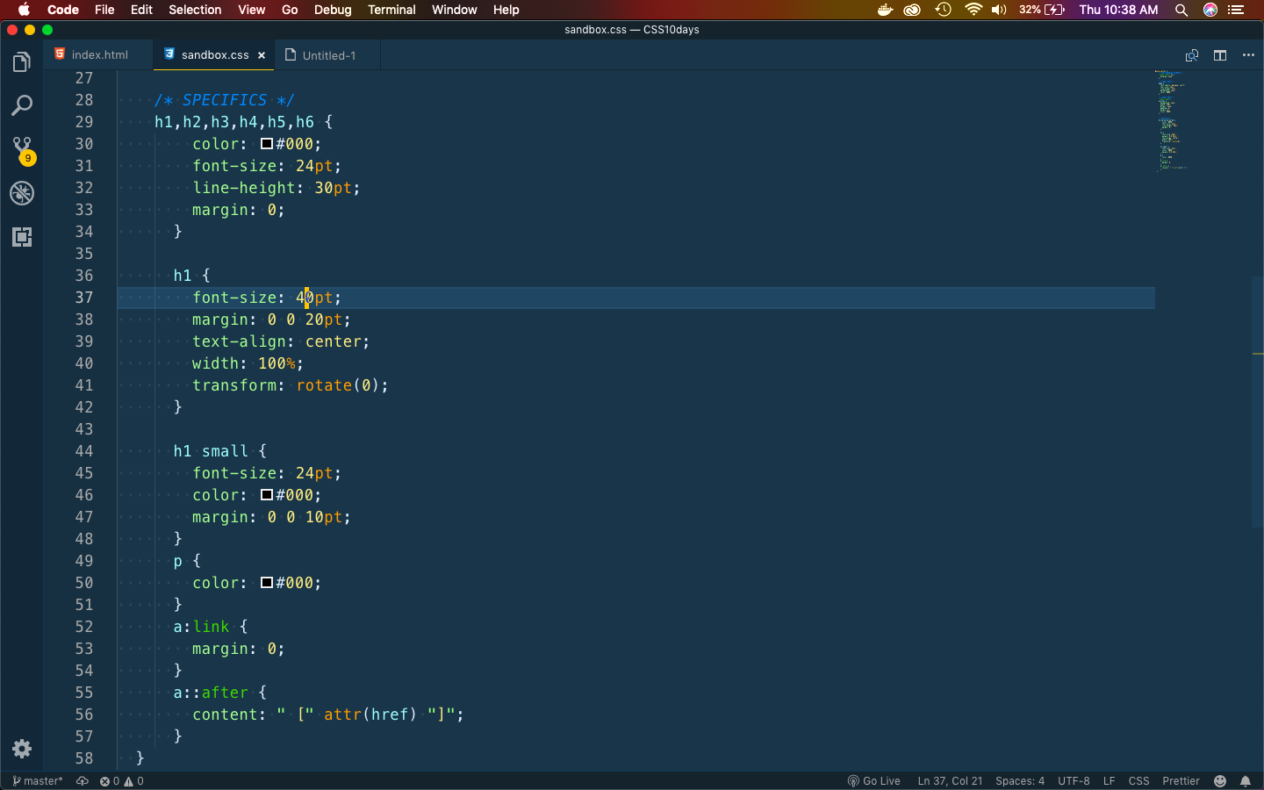Screen dimensions: 1264x790
Task: Open Source Control view with 9 changes
Action: [22, 150]
